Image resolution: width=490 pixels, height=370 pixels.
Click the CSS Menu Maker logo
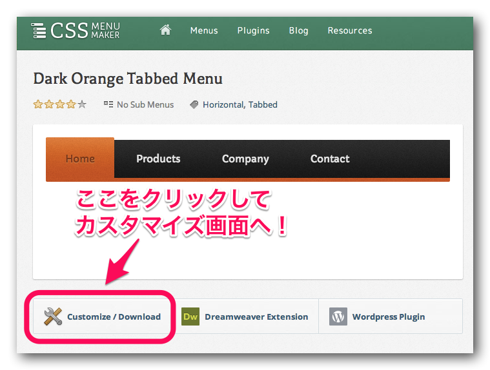(x=76, y=30)
